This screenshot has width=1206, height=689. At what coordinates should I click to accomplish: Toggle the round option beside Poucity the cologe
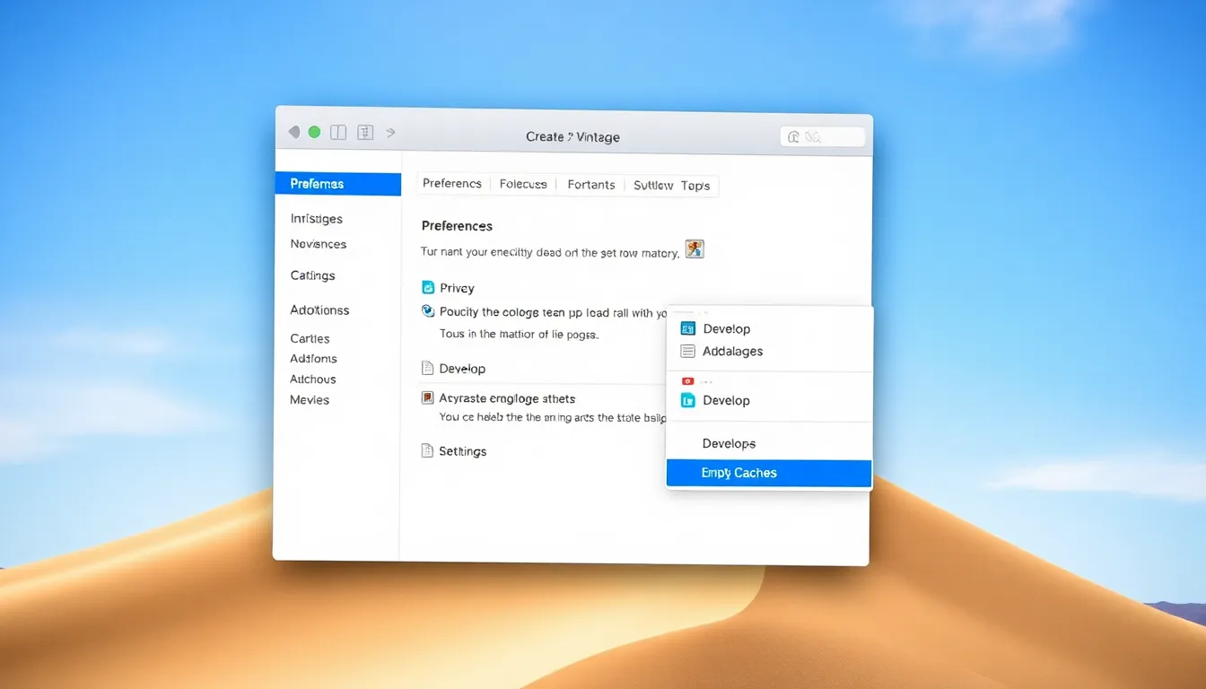point(428,312)
